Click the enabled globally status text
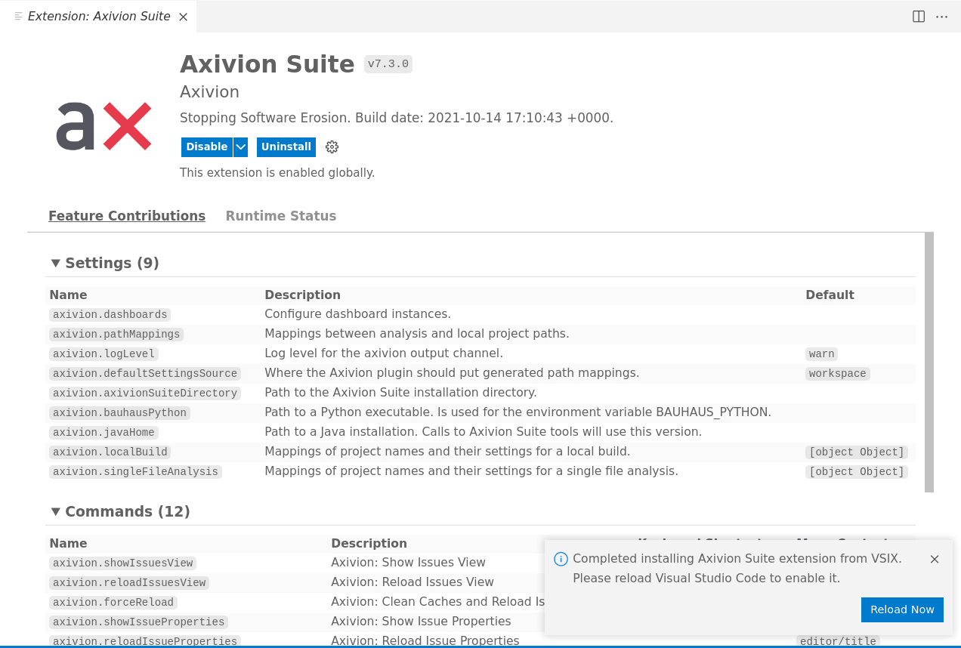 [x=277, y=173]
